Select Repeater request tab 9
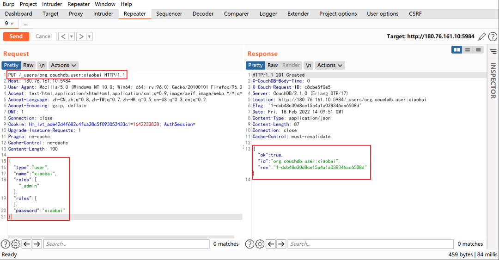The height and width of the screenshot is (260, 499). (x=6, y=24)
